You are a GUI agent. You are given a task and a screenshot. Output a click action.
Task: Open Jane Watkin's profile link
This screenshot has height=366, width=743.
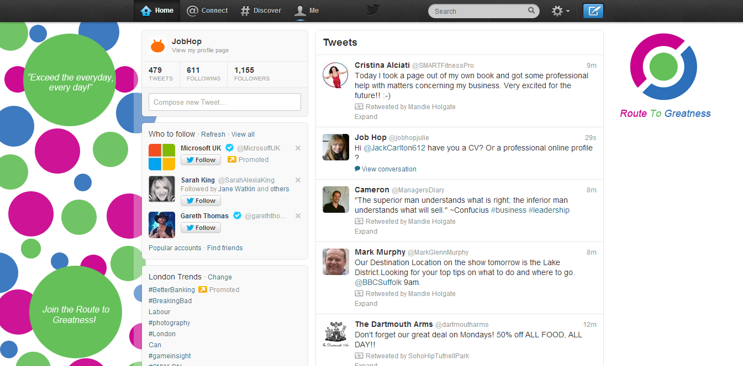point(236,189)
